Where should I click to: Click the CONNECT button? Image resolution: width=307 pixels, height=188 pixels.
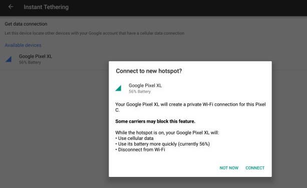(x=255, y=168)
